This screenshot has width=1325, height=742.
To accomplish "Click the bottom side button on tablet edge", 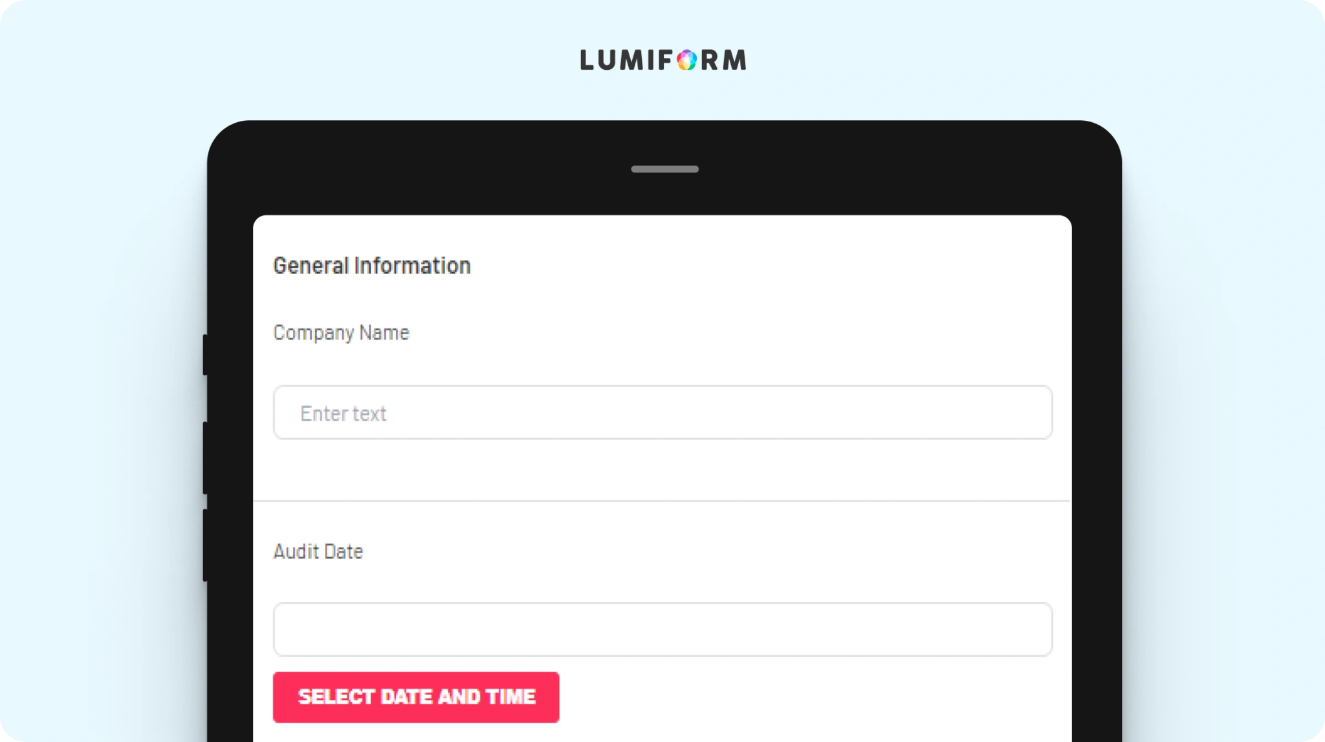I will 205,546.
